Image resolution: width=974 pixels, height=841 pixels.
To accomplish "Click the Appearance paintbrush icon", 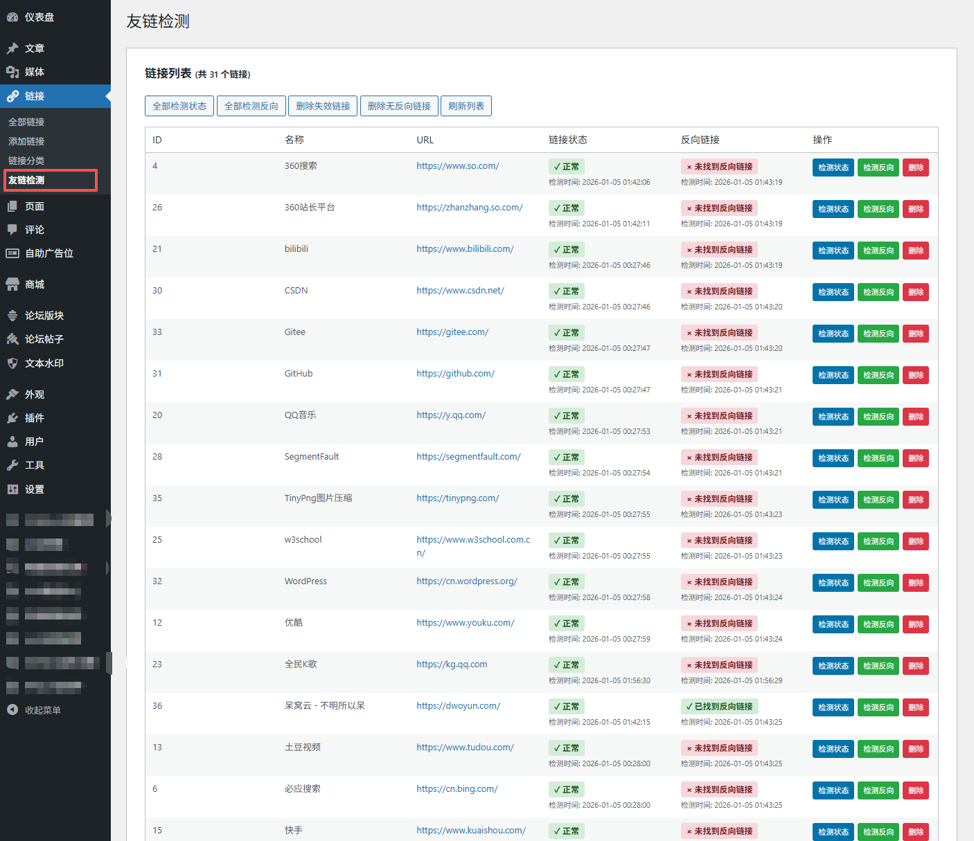I will click(x=12, y=395).
